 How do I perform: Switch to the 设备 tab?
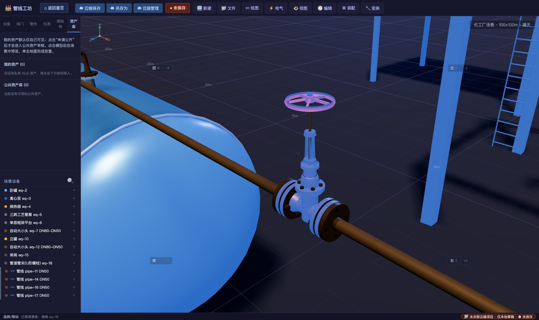(7, 24)
